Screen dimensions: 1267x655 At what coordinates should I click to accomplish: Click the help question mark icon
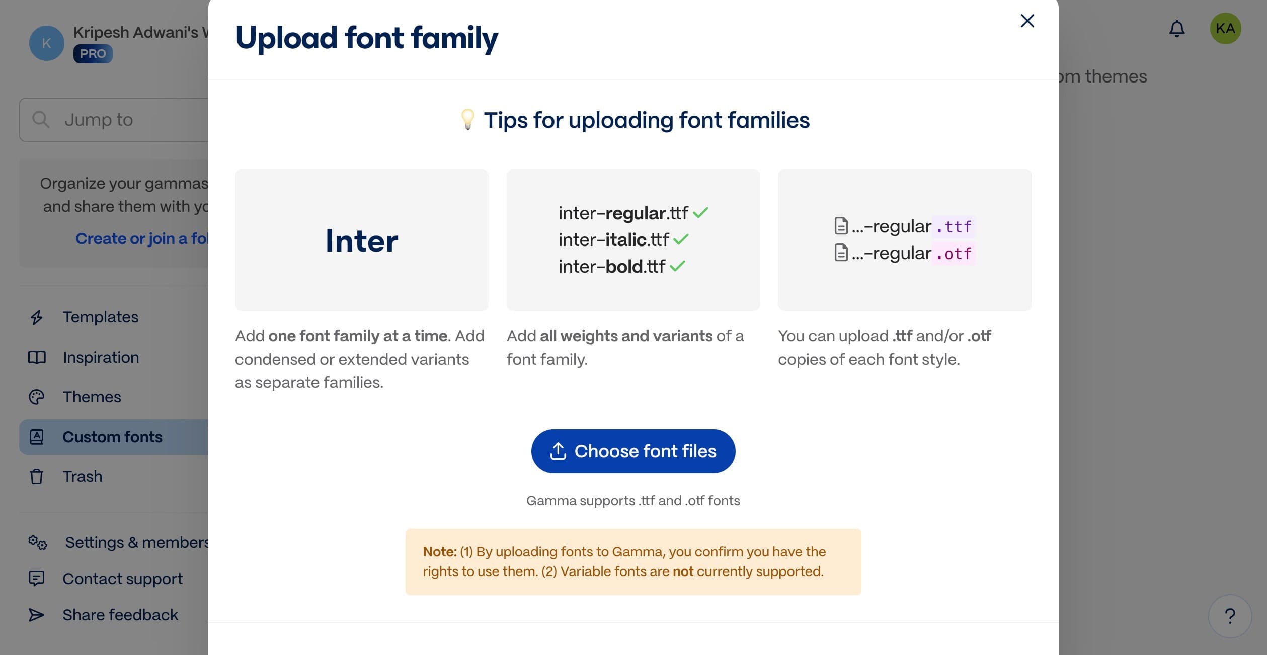(x=1230, y=615)
